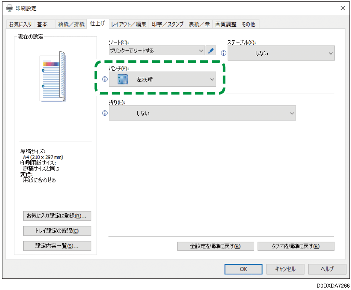Click the printer icon in the dialog title bar
Viewport: 351px width, 290px height.
tap(9, 8)
